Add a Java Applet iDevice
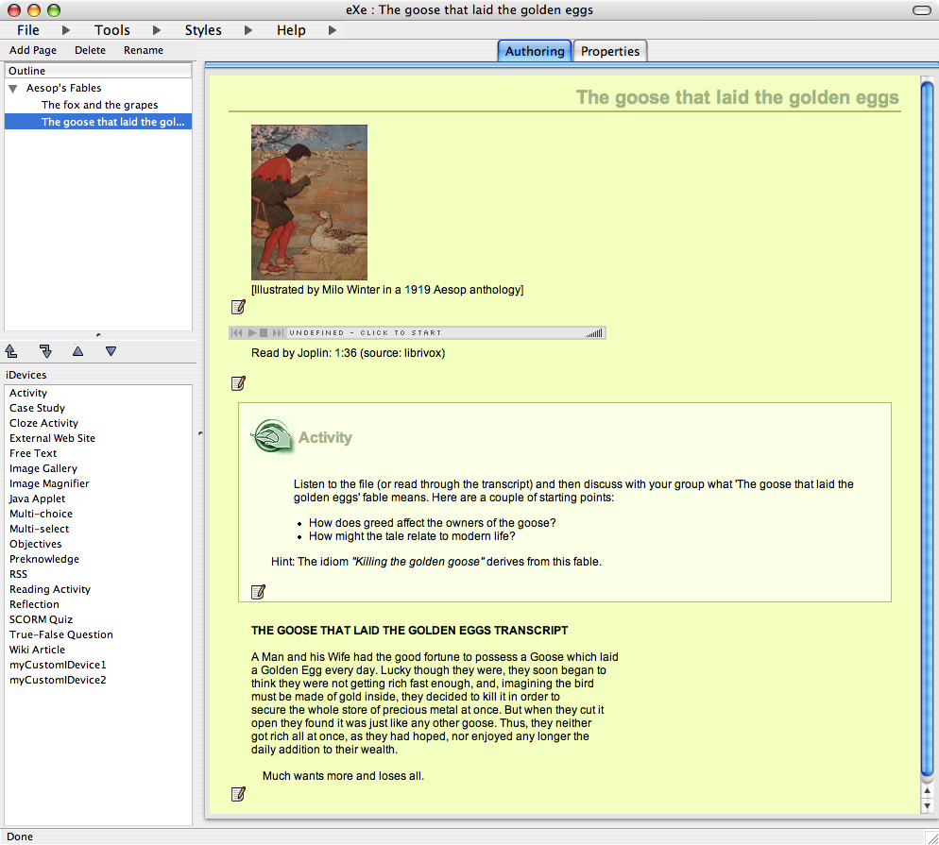 pos(37,499)
